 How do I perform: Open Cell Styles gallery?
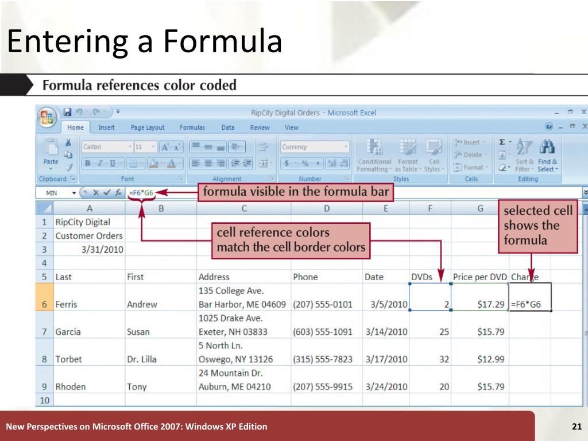pyautogui.click(x=434, y=155)
